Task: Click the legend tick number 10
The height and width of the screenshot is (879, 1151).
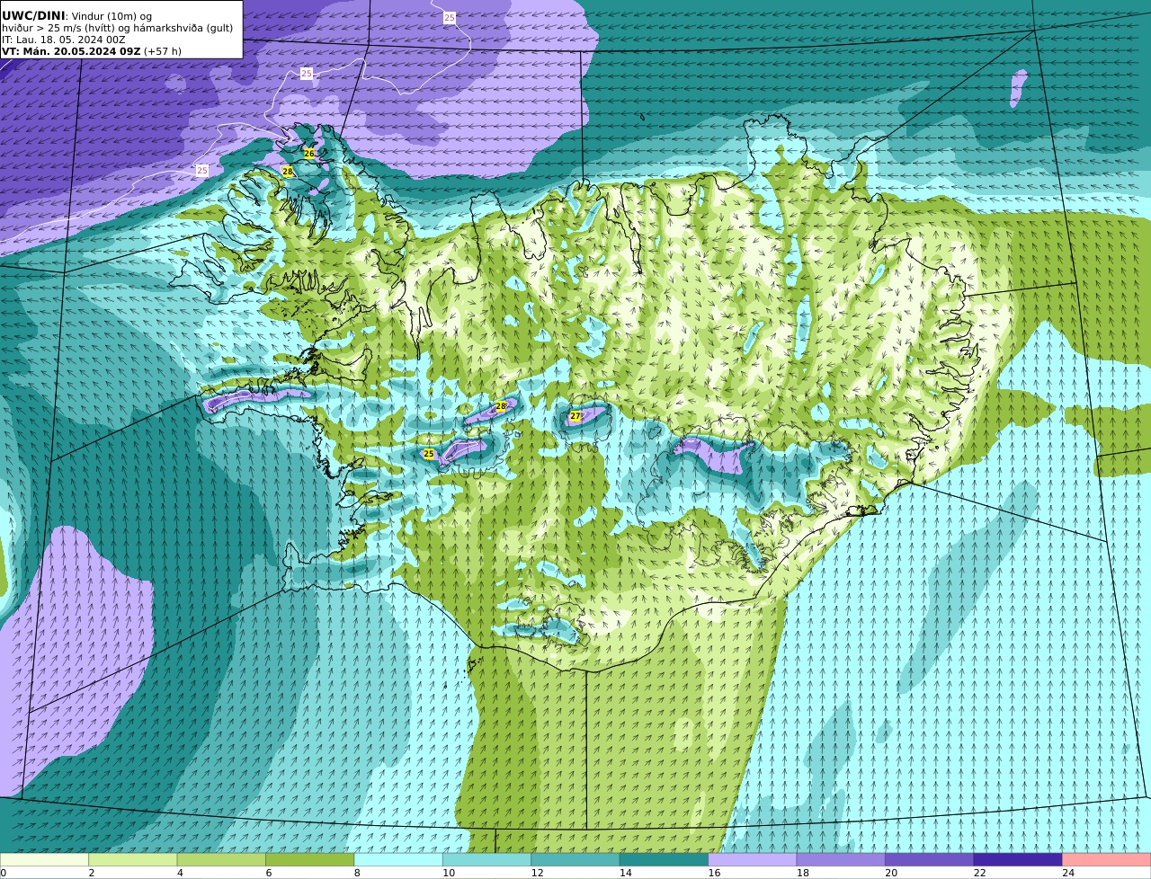Action: tap(449, 873)
